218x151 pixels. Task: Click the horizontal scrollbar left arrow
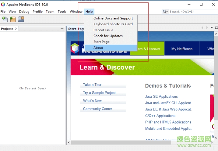pos(69,142)
